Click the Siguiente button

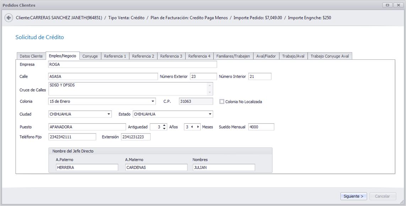click(354, 196)
